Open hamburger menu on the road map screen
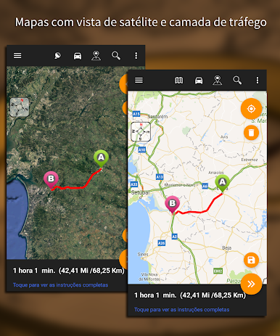Screen dimensions: 280x336 [x=139, y=80]
